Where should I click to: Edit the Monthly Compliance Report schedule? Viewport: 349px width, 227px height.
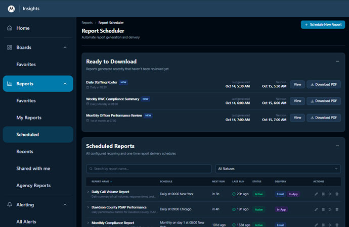(316, 225)
